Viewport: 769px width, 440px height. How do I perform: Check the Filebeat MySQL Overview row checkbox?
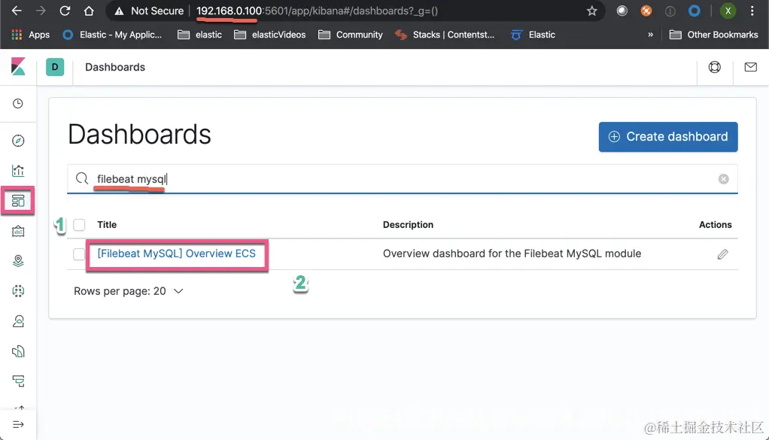79,253
